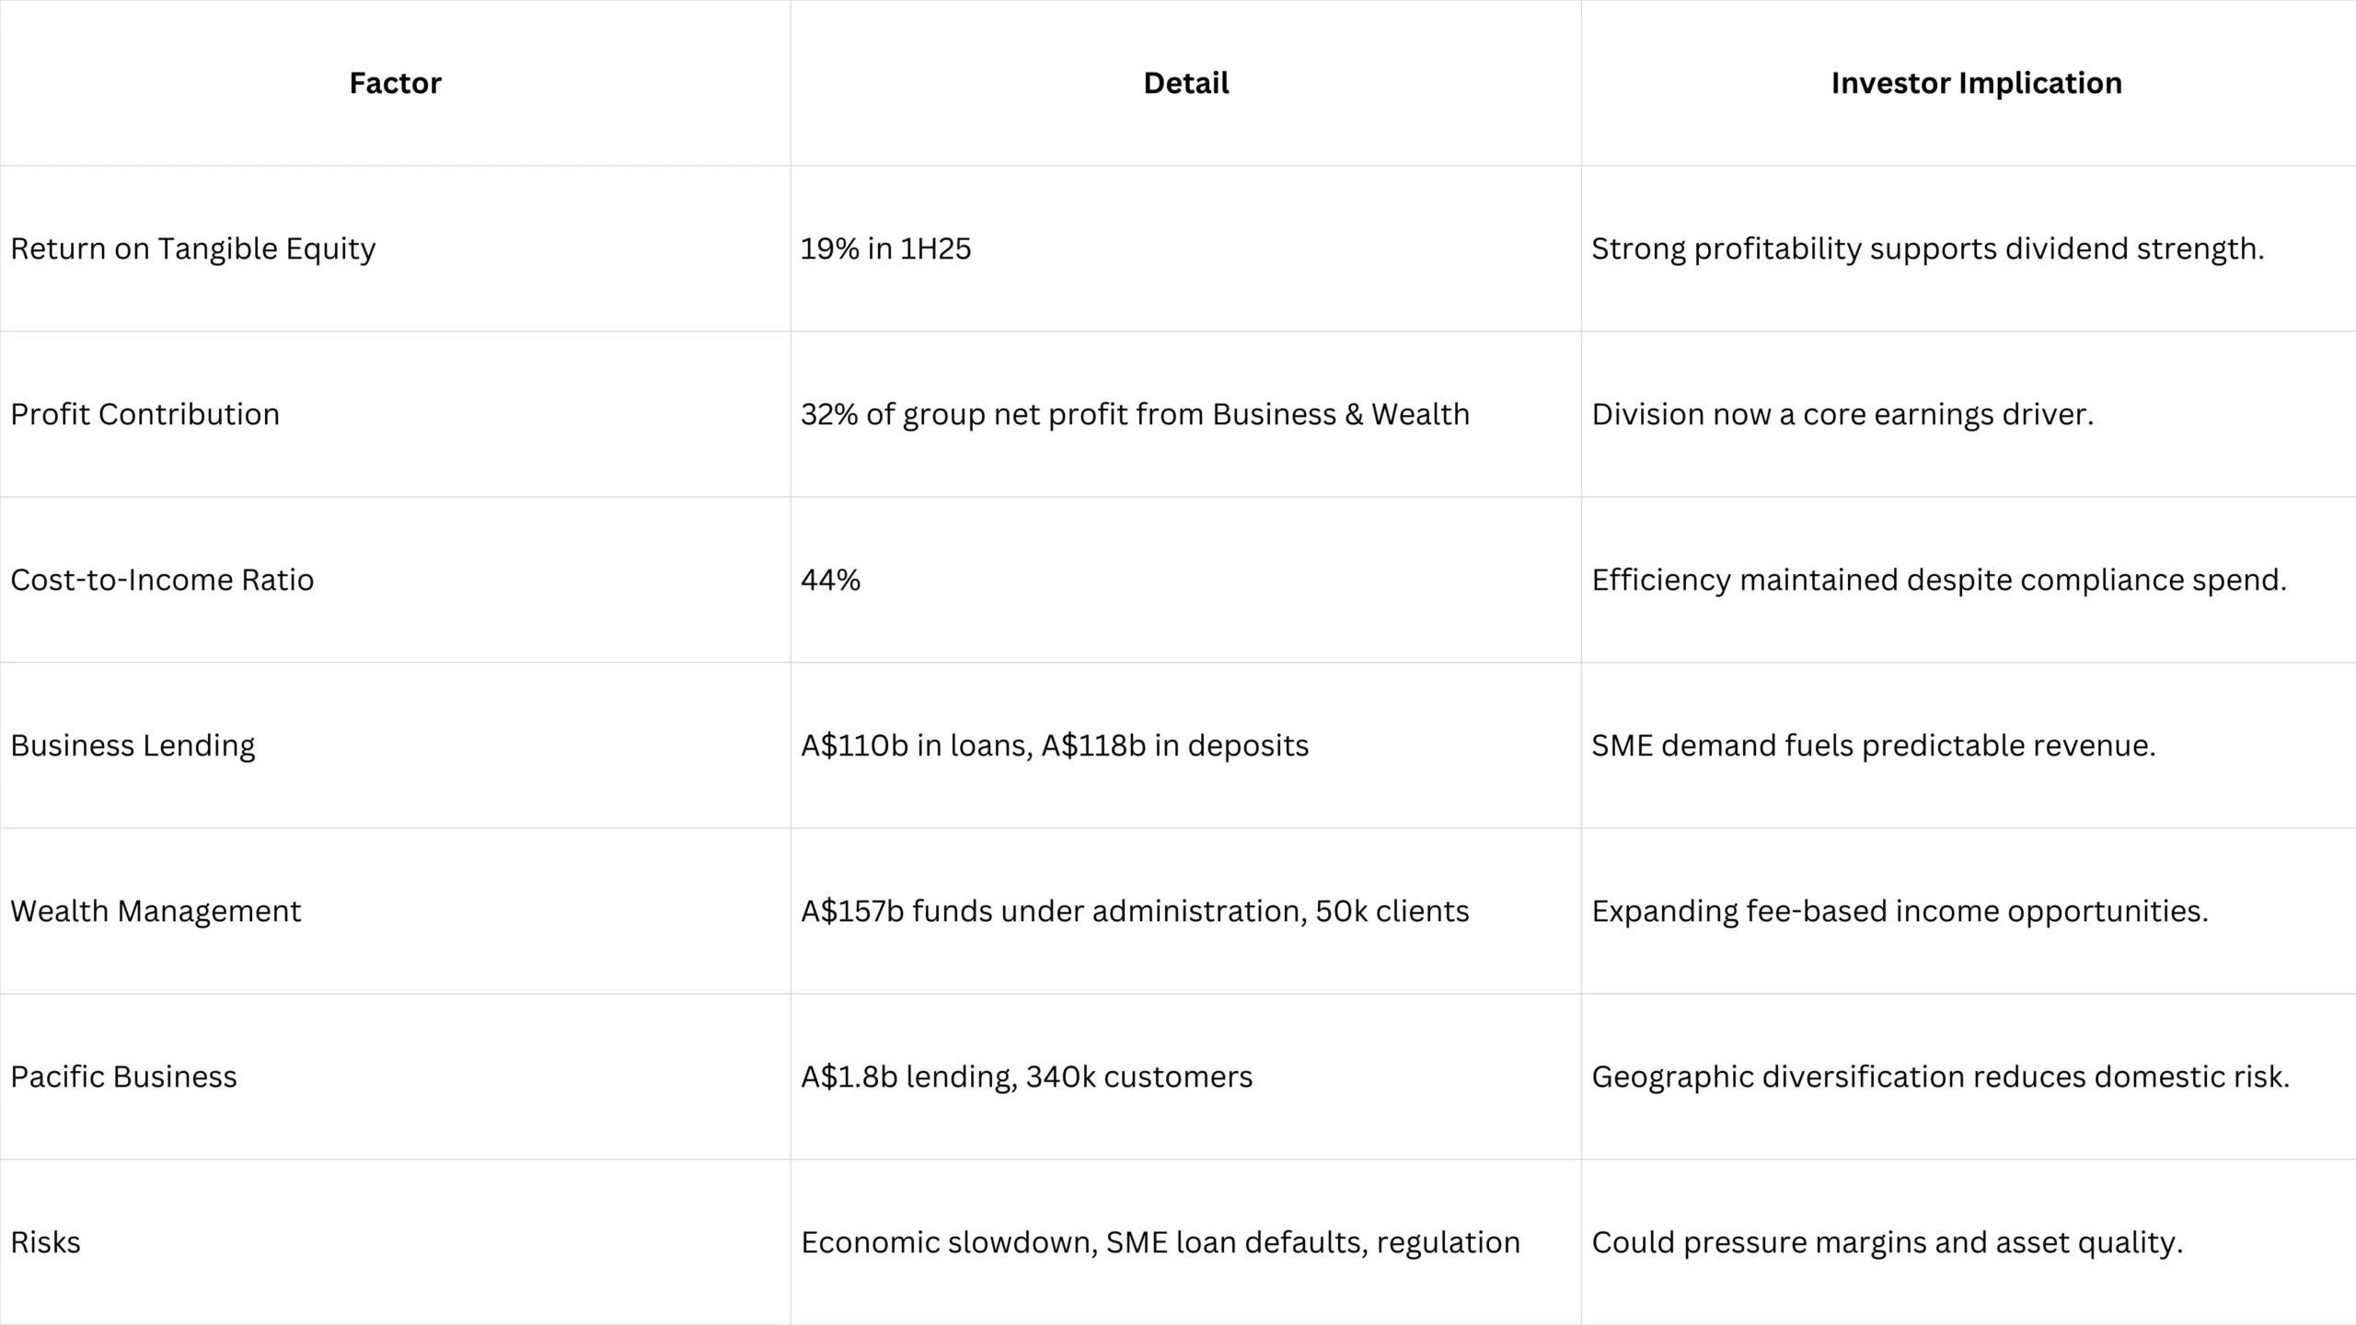Image resolution: width=2356 pixels, height=1325 pixels.
Task: Select the Efficiency maintained despite compliance spend cell
Action: click(x=1938, y=580)
